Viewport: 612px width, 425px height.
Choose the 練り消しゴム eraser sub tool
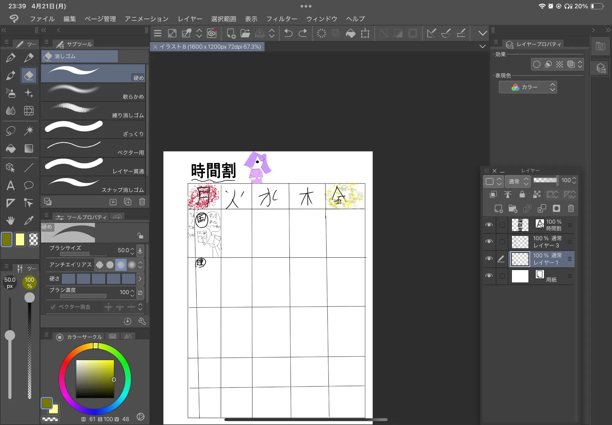coord(93,111)
